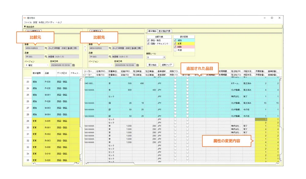Click the データ区分 column header
306x179 pixels.
tap(62, 73)
